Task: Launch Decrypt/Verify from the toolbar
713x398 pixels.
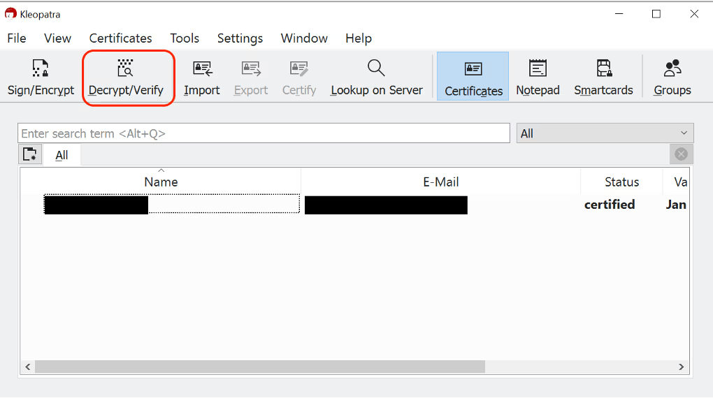Action: (126, 78)
